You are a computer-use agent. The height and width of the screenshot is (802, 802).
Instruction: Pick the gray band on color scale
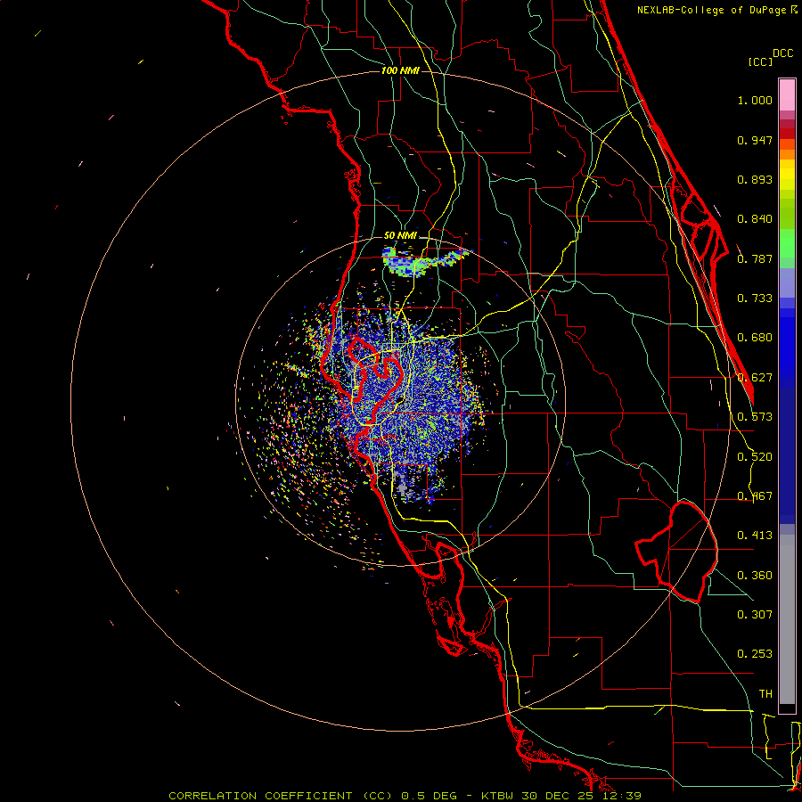coord(787,619)
